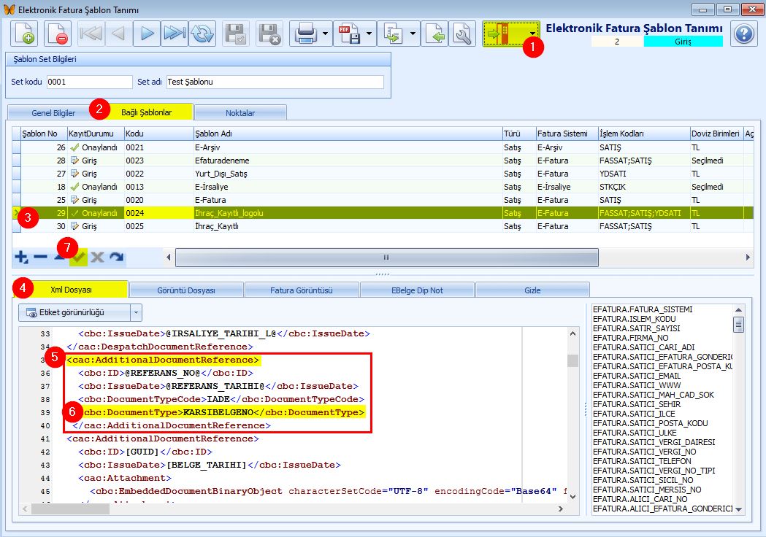Click the Set kodu input field
766x537 pixels.
[89, 82]
